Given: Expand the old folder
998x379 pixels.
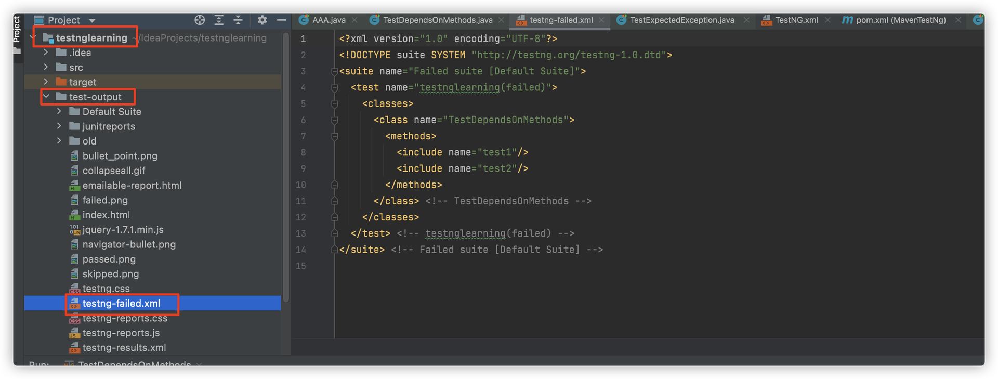Looking at the screenshot, I should [x=59, y=140].
